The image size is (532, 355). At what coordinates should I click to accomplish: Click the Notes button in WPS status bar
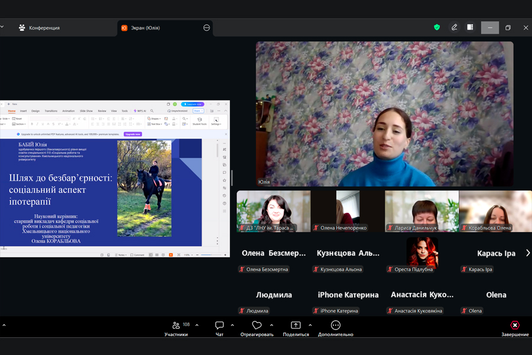[121, 255]
